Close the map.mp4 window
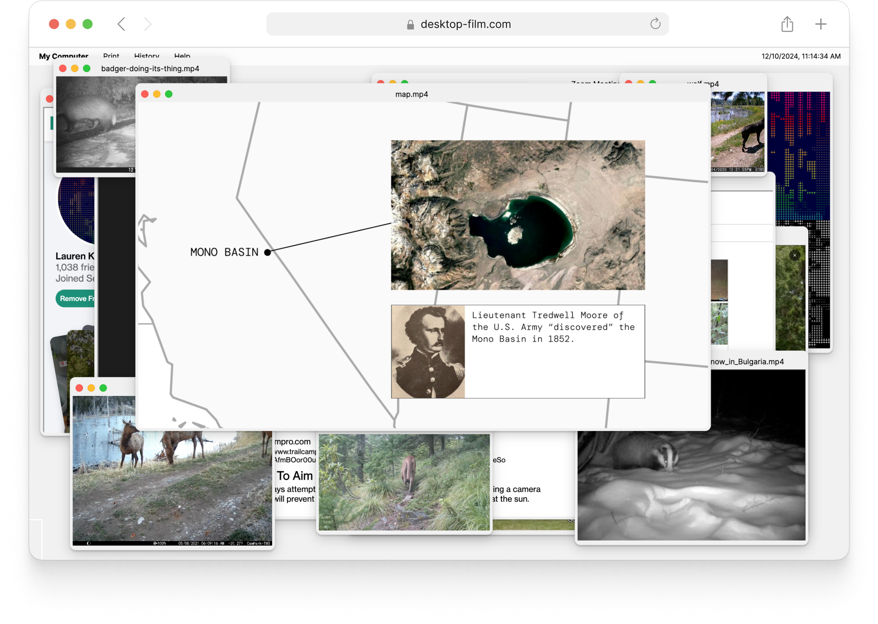The height and width of the screenshot is (624, 878). (145, 94)
